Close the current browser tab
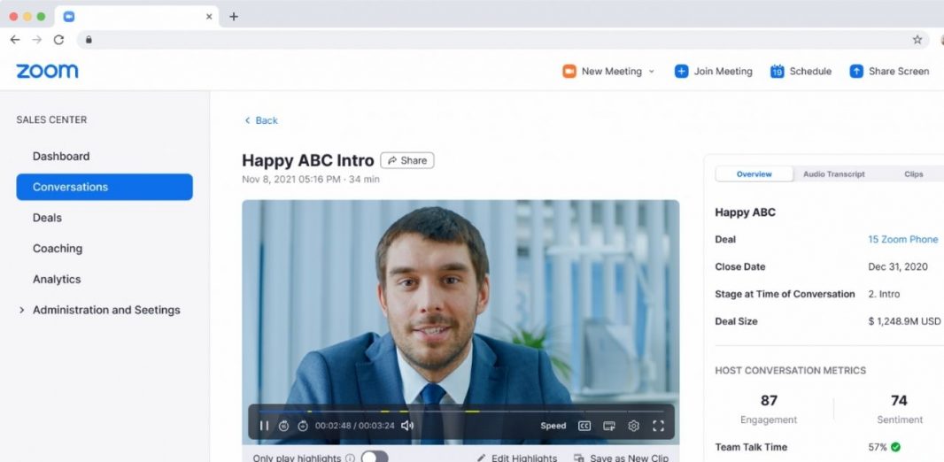This screenshot has width=944, height=462. coord(209,17)
